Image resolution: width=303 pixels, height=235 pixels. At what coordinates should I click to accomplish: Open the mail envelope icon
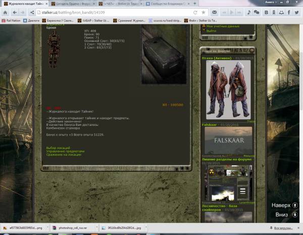tap(214, 13)
